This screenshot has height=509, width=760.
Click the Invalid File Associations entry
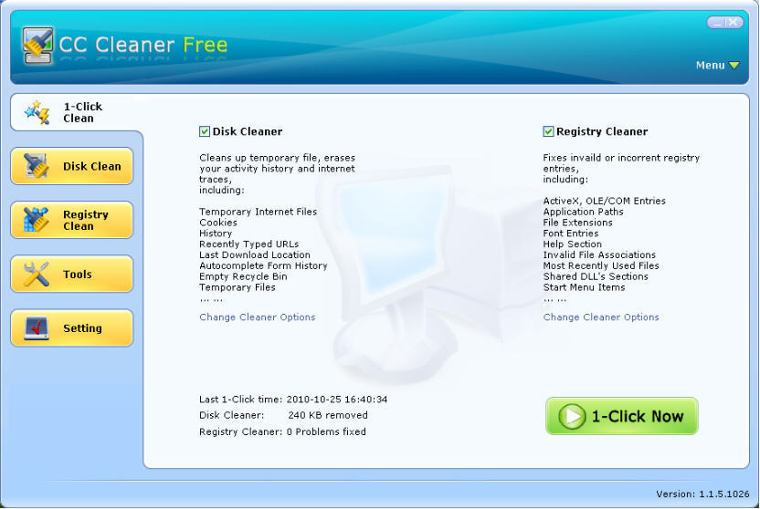pyautogui.click(x=599, y=255)
